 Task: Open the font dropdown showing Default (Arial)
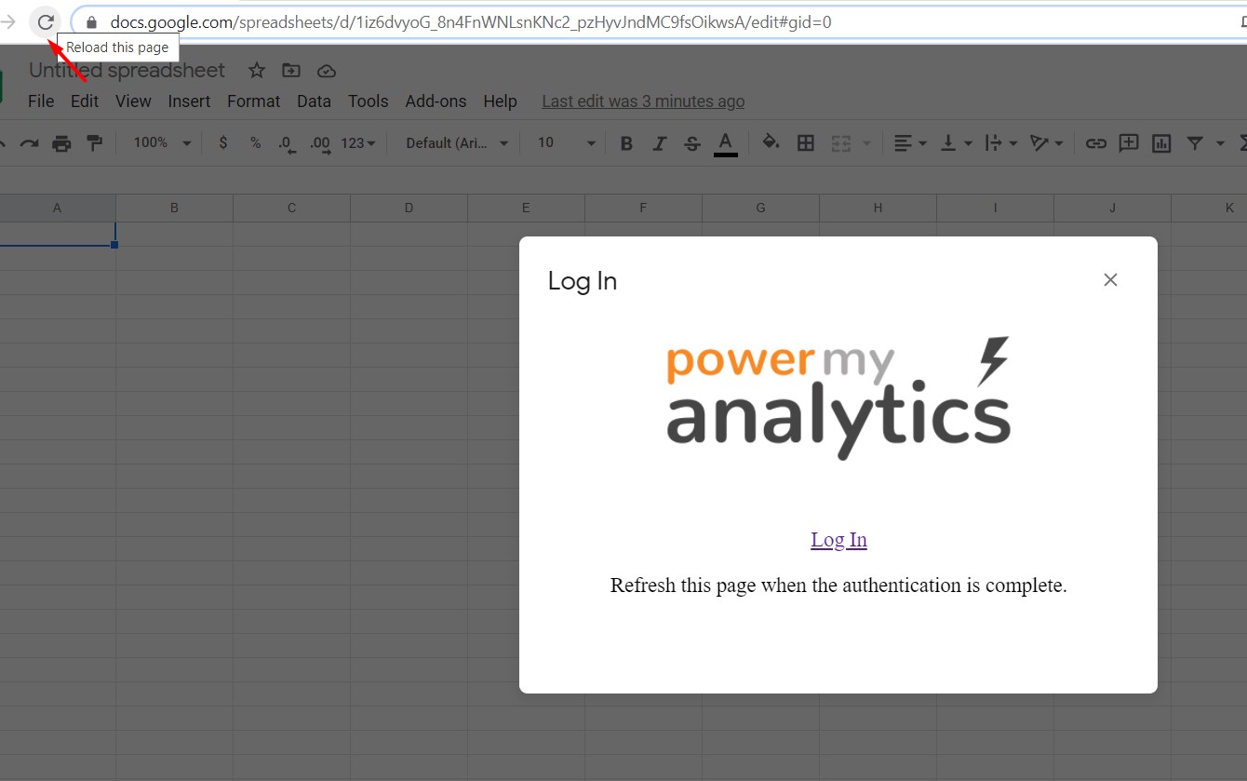coord(453,142)
